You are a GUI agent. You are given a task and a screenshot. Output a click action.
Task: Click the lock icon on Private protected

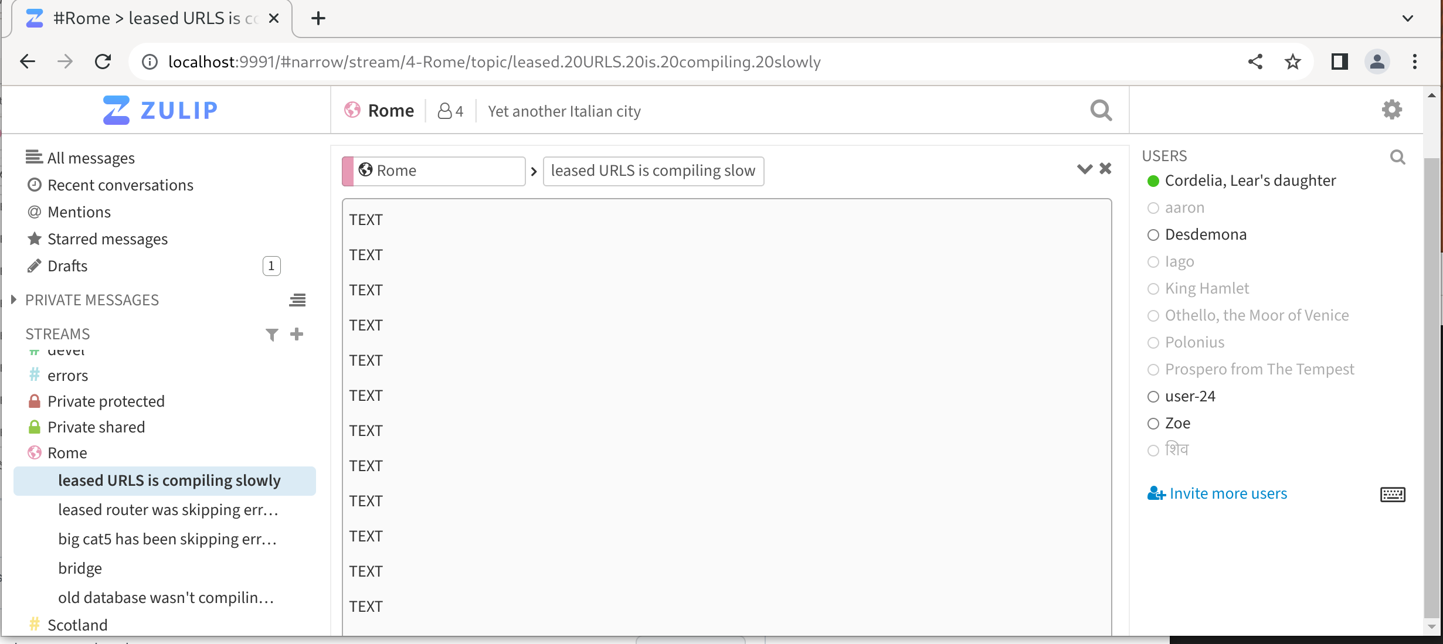point(34,401)
